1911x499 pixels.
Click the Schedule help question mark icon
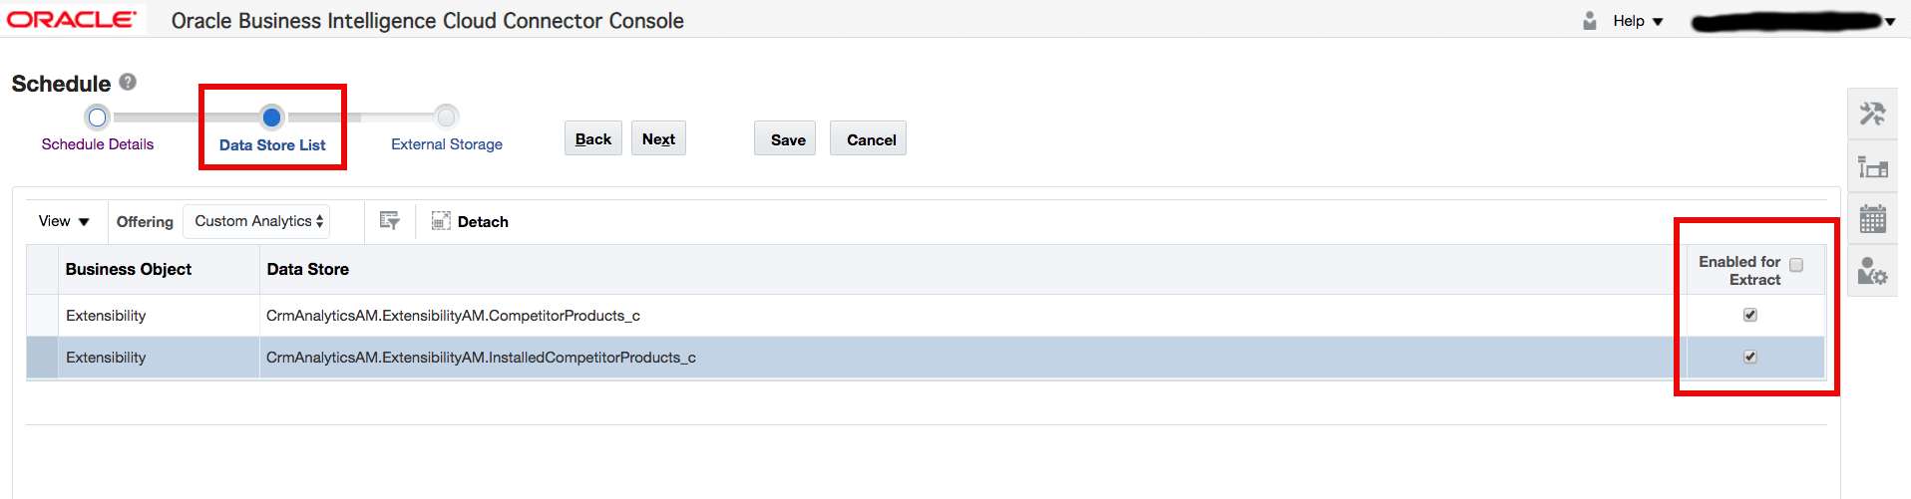click(x=128, y=82)
